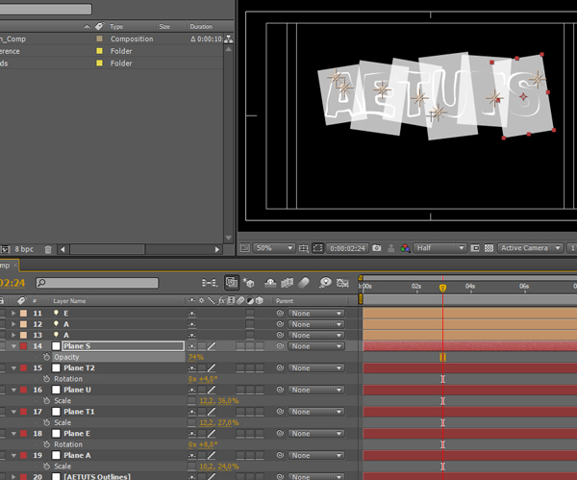Viewport: 577px width, 480px height.
Task: Enable Draft 3D mode in the timeline
Action: pos(249,283)
